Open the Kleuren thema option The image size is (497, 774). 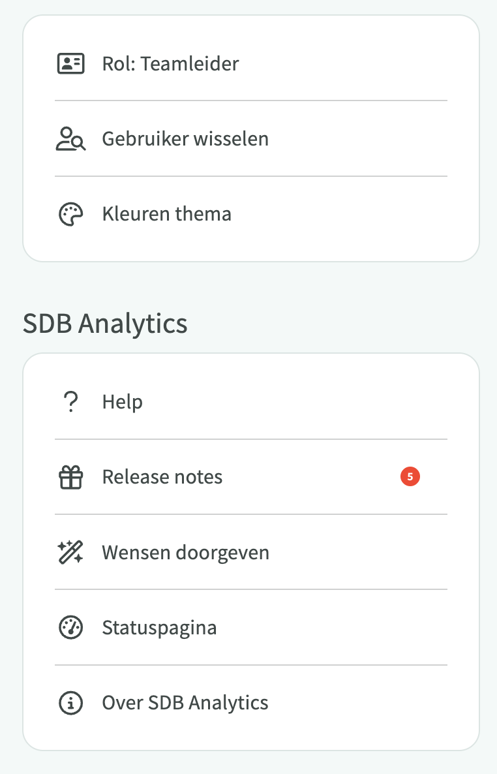click(166, 214)
